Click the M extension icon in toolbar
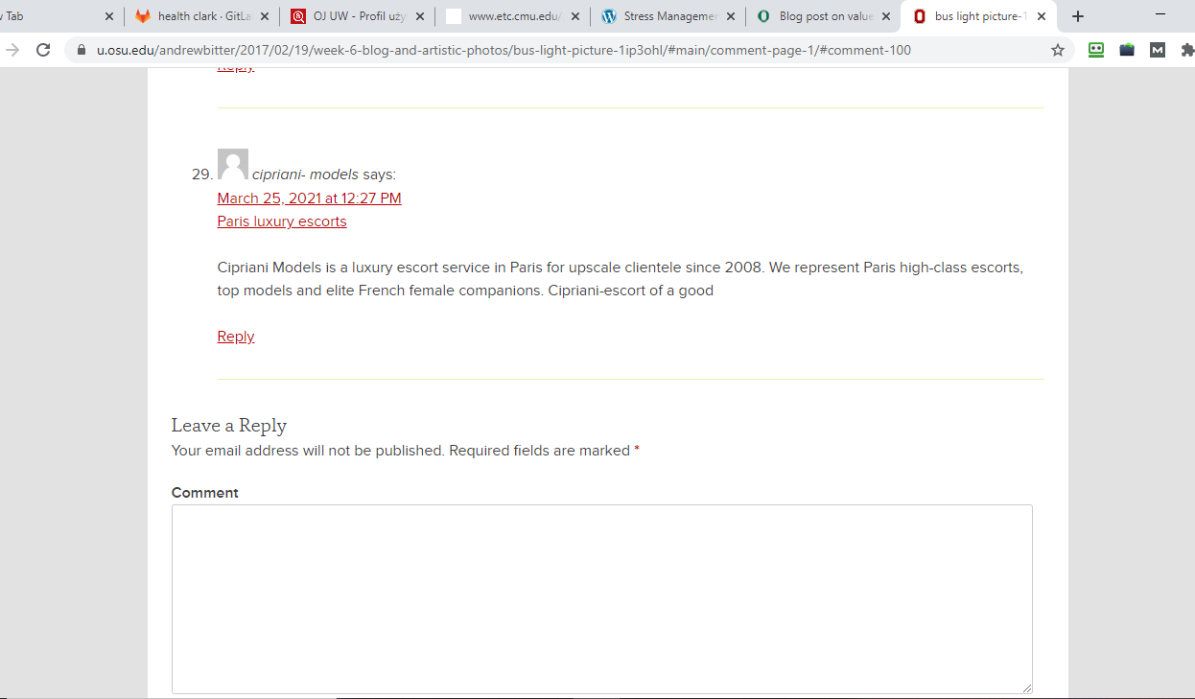The height and width of the screenshot is (699, 1195). click(x=1158, y=50)
